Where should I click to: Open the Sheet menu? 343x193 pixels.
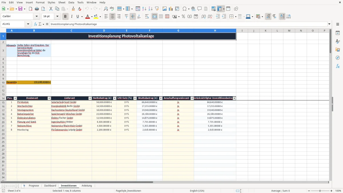tap(62, 2)
